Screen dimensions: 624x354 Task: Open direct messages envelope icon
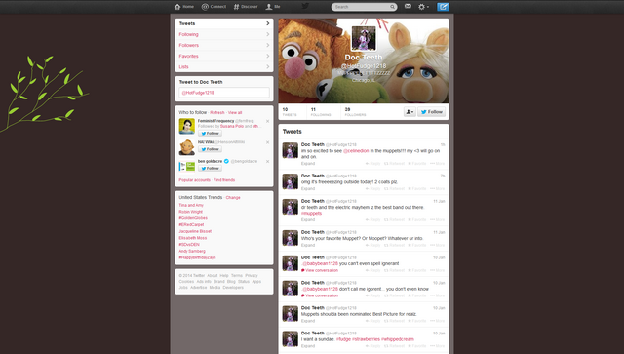point(408,6)
